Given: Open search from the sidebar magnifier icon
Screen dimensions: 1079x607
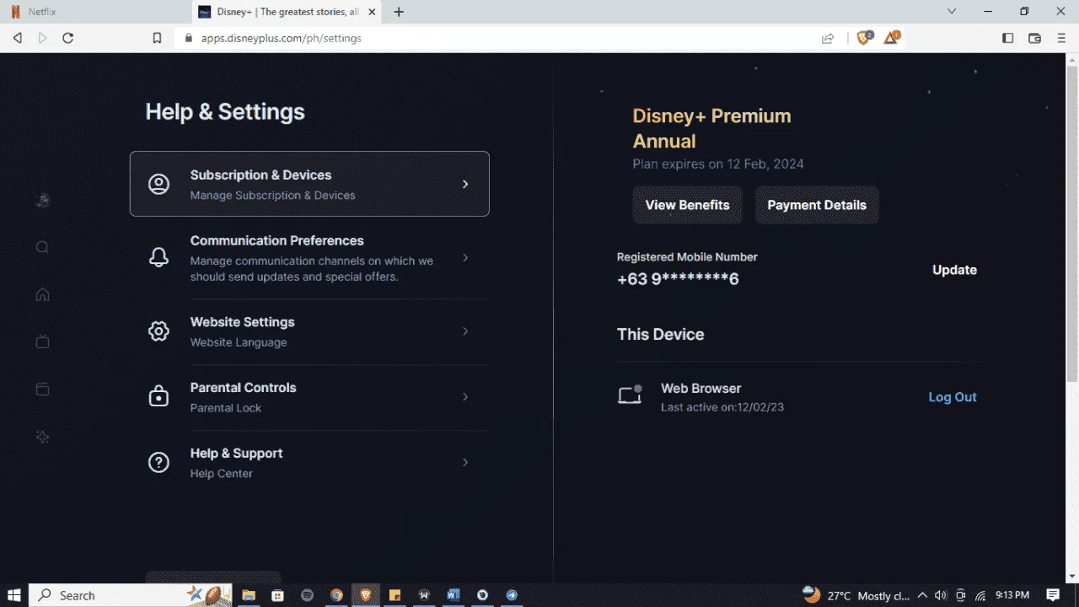Looking at the screenshot, I should pos(43,247).
